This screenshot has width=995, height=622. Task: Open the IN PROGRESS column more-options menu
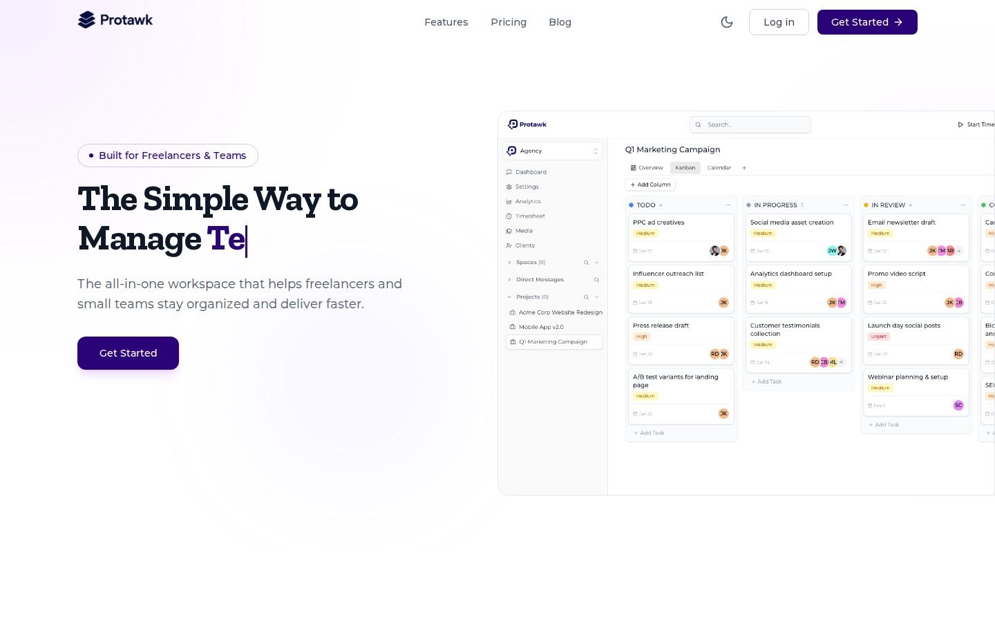click(x=846, y=205)
